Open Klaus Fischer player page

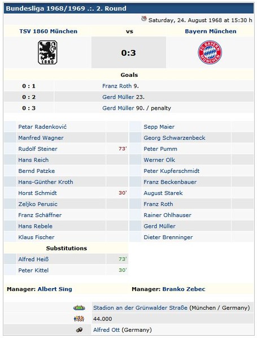click(36, 237)
